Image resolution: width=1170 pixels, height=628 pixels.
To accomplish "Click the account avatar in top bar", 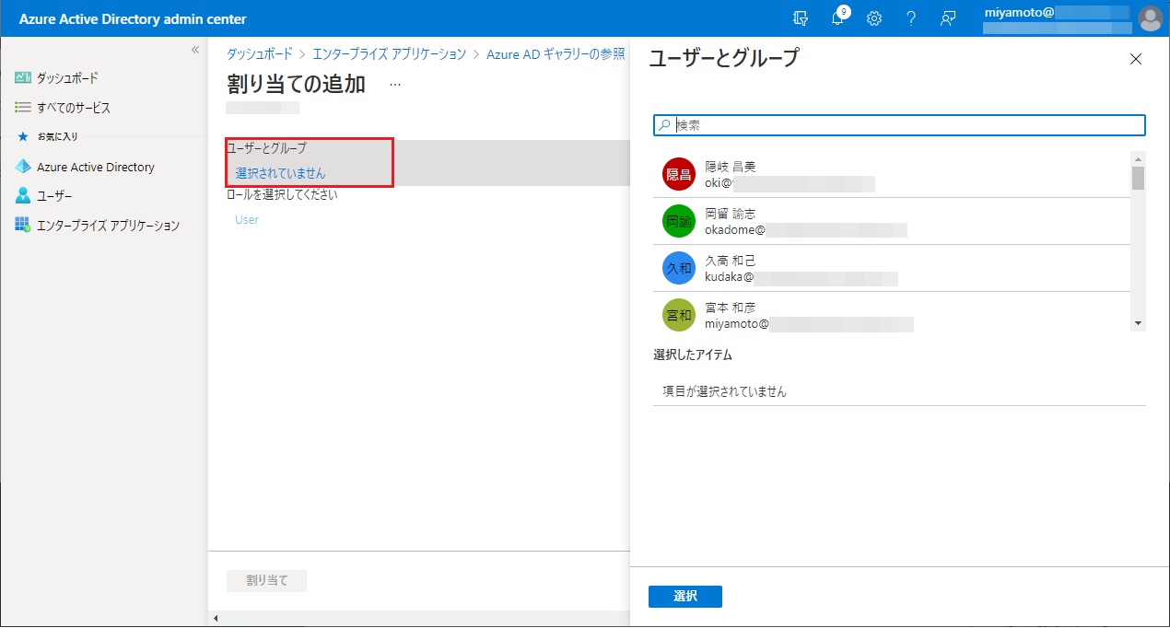I will pos(1150,18).
